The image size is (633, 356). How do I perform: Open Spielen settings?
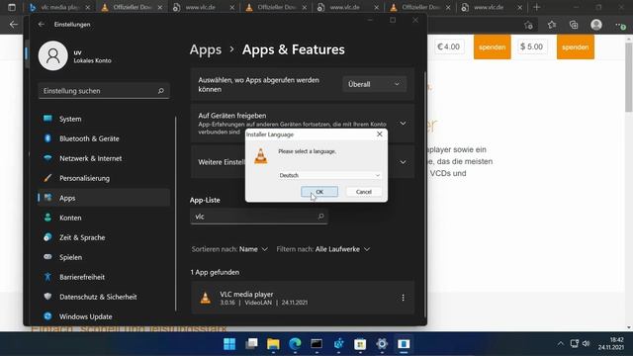pyautogui.click(x=103, y=257)
